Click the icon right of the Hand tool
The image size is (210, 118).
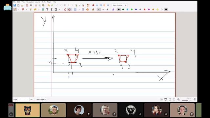(93, 10)
